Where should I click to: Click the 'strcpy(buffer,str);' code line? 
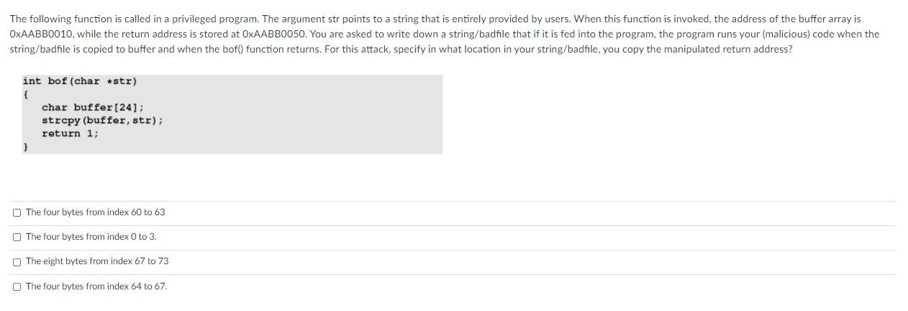tap(101, 120)
